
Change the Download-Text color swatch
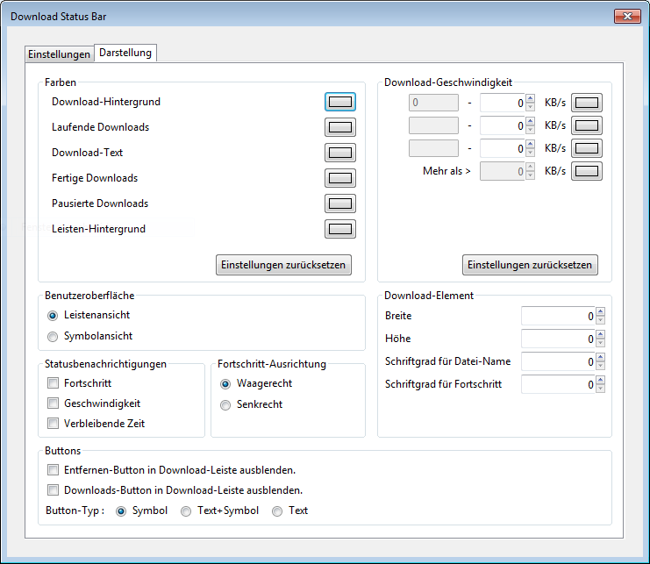[339, 153]
